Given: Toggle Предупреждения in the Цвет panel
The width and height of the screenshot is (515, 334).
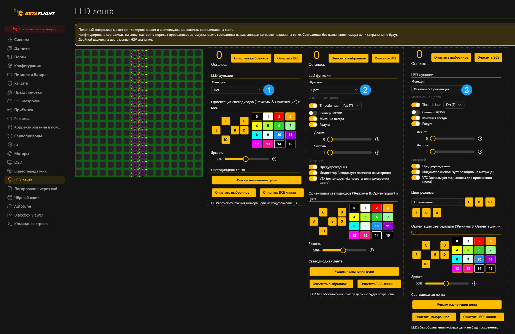Looking at the screenshot, I should (313, 167).
